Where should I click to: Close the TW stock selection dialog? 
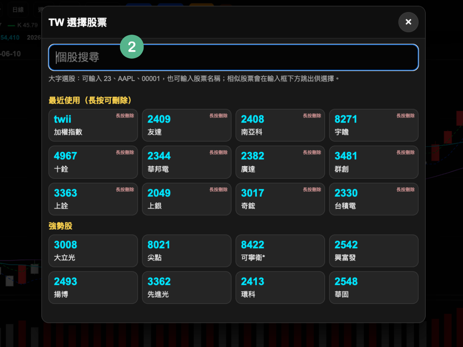click(x=408, y=22)
